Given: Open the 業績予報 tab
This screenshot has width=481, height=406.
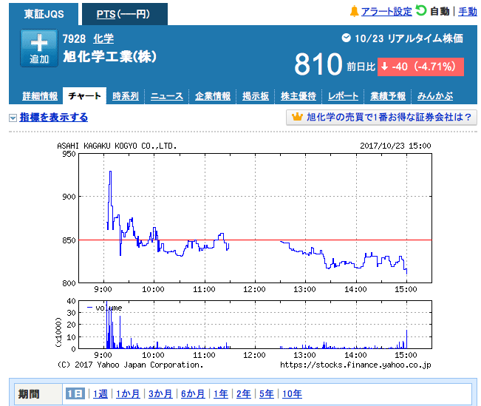Looking at the screenshot, I should point(388,96).
